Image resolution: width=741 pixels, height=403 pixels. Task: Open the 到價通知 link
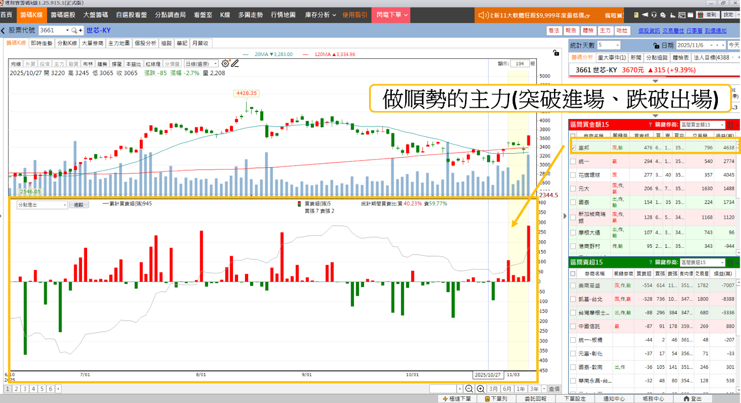click(716, 31)
